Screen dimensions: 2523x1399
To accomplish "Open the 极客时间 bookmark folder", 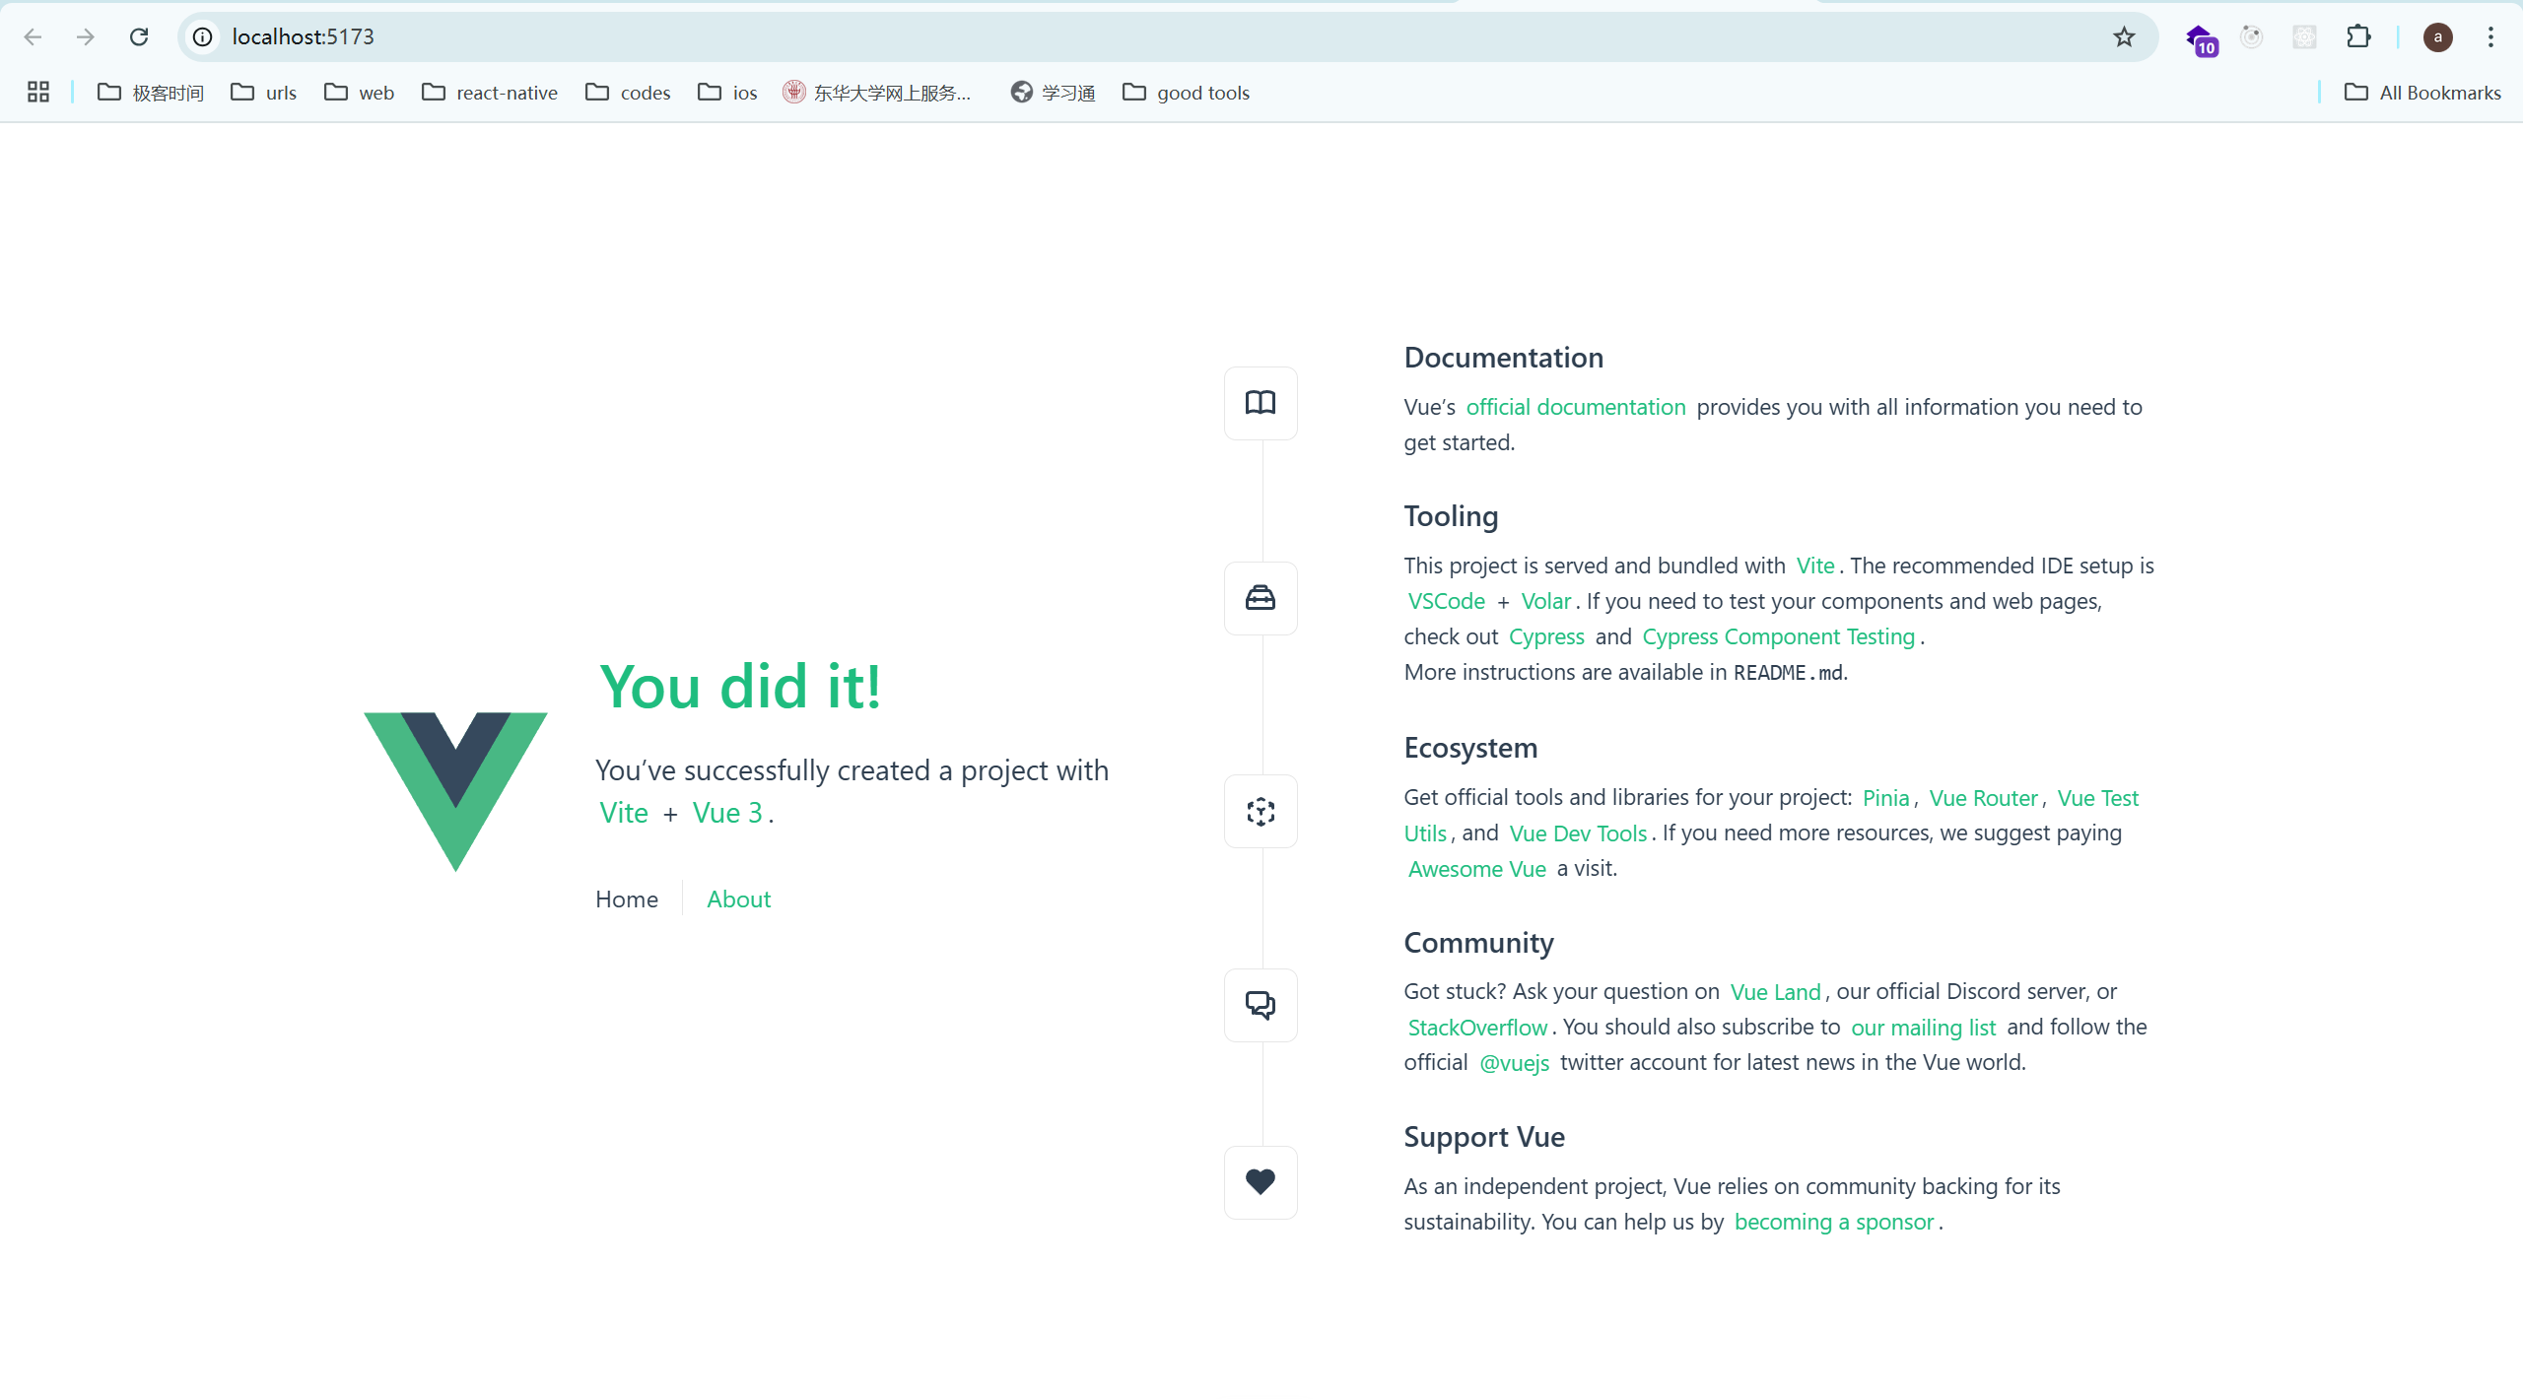I will (x=151, y=93).
